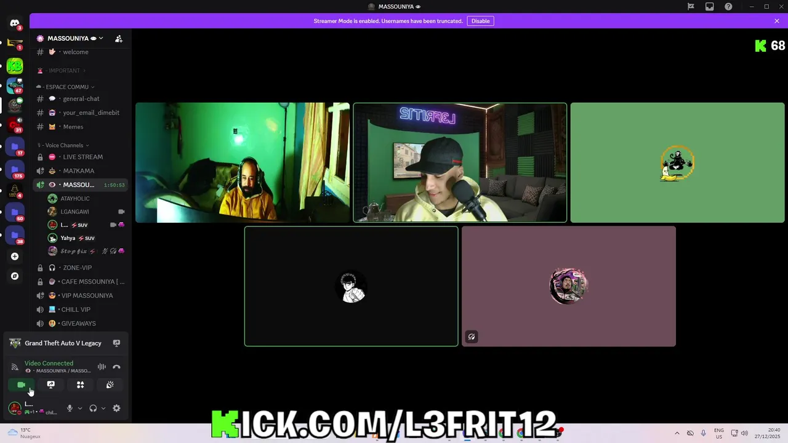Open Help question mark icon
This screenshot has width=788, height=443.
[729, 7]
